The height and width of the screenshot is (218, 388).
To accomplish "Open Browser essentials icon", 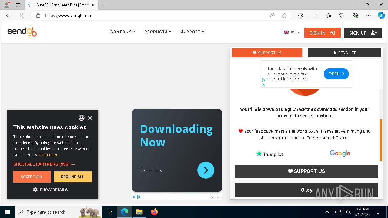I will [x=355, y=15].
